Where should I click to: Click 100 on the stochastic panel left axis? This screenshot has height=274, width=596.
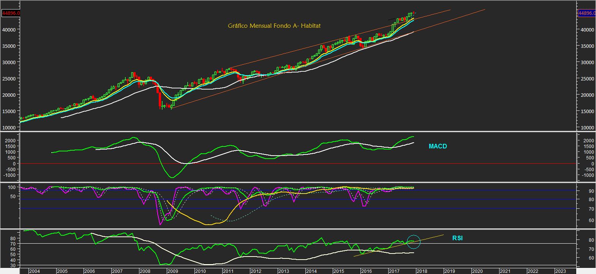(11, 187)
